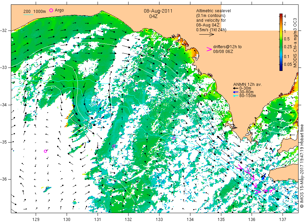Click the longitude axis label '131'
Image resolution: width=306 pixels, height=224 pixels.
pos(98,220)
